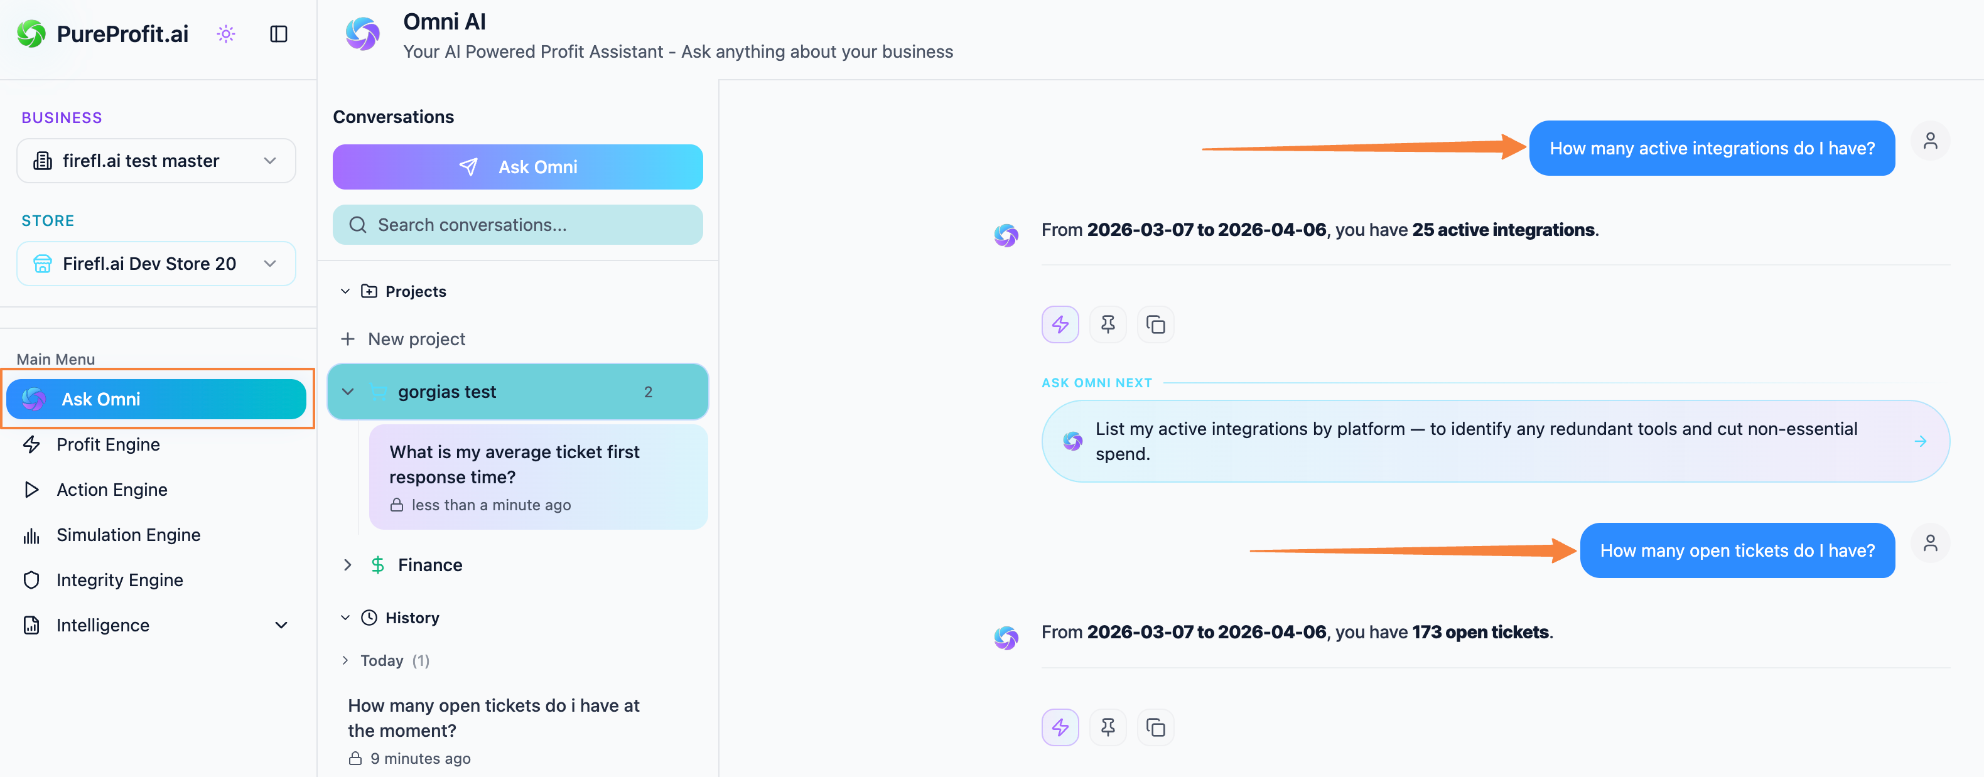The image size is (1984, 777).
Task: Go to Simulation Engine menu item
Action: (128, 535)
